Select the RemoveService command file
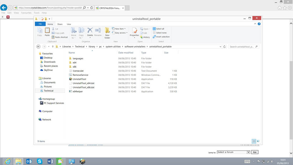 click(x=80, y=75)
